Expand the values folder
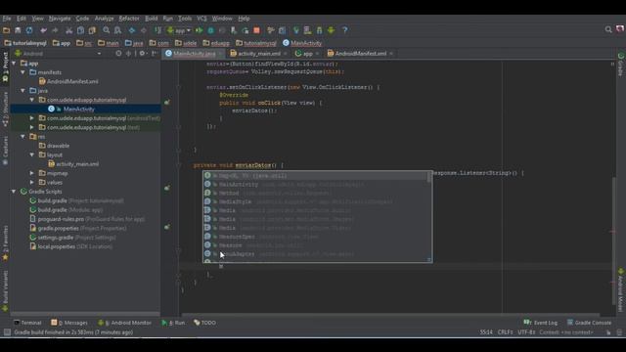 click(x=32, y=183)
